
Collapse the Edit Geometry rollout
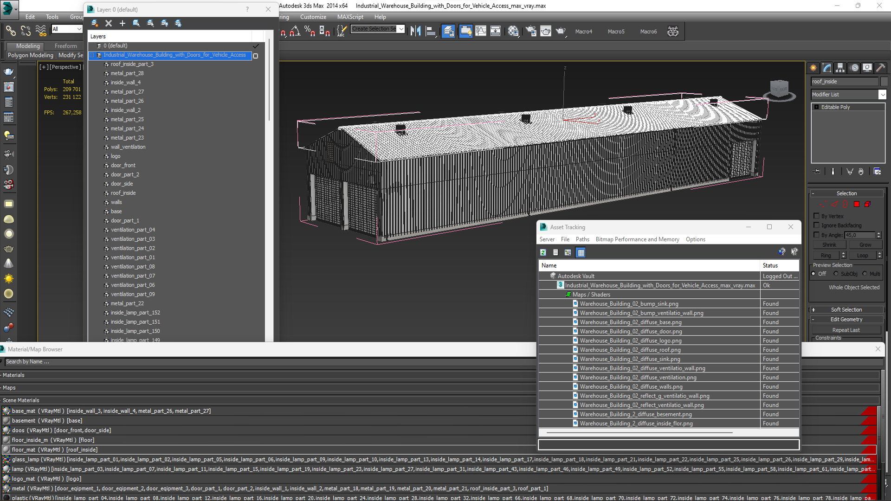pyautogui.click(x=813, y=320)
